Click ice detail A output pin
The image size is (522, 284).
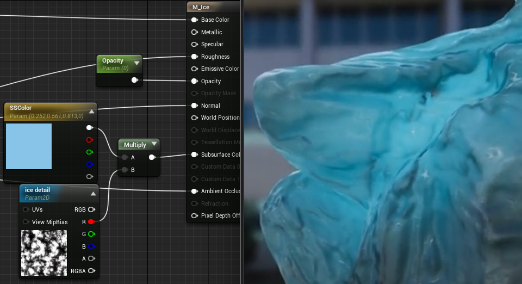point(91,258)
